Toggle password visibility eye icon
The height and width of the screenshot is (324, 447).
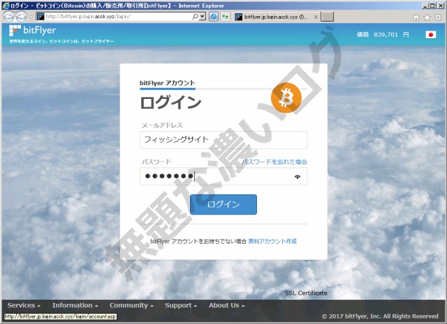pos(298,177)
